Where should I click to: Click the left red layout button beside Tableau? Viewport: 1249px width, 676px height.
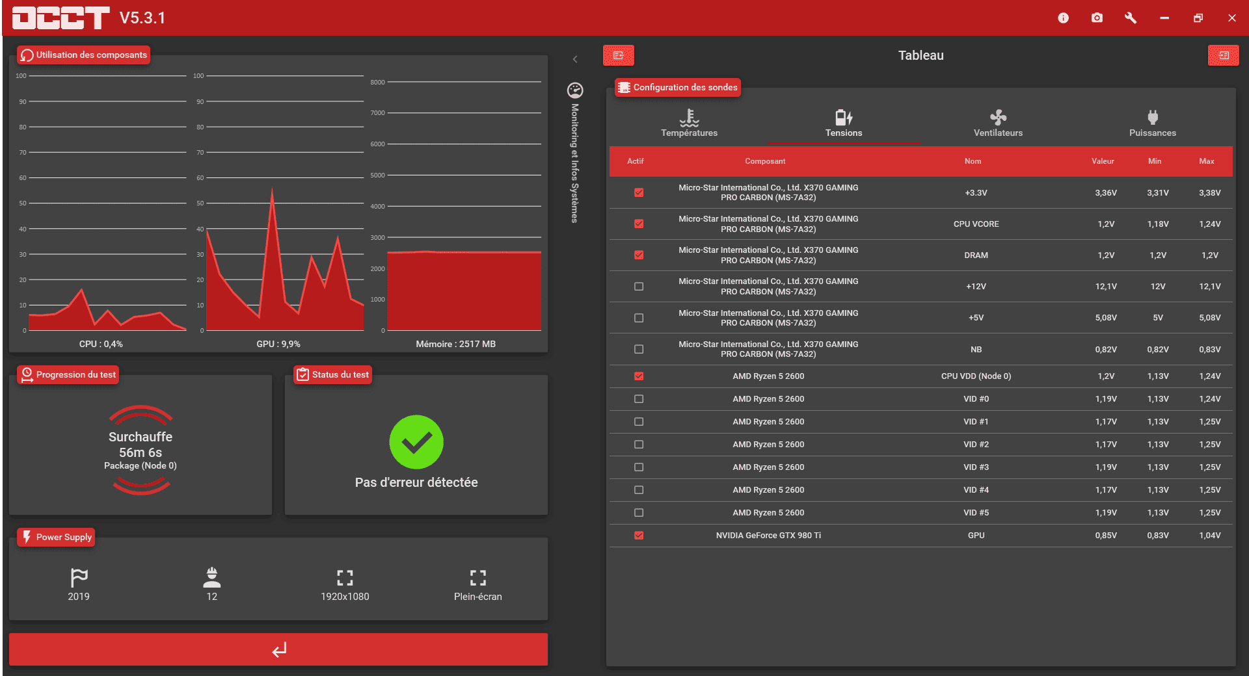click(618, 55)
